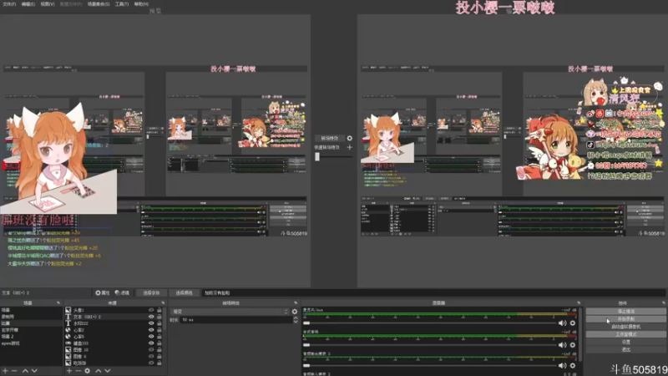Show the 图像 6 source with its eye

pyautogui.click(x=151, y=357)
